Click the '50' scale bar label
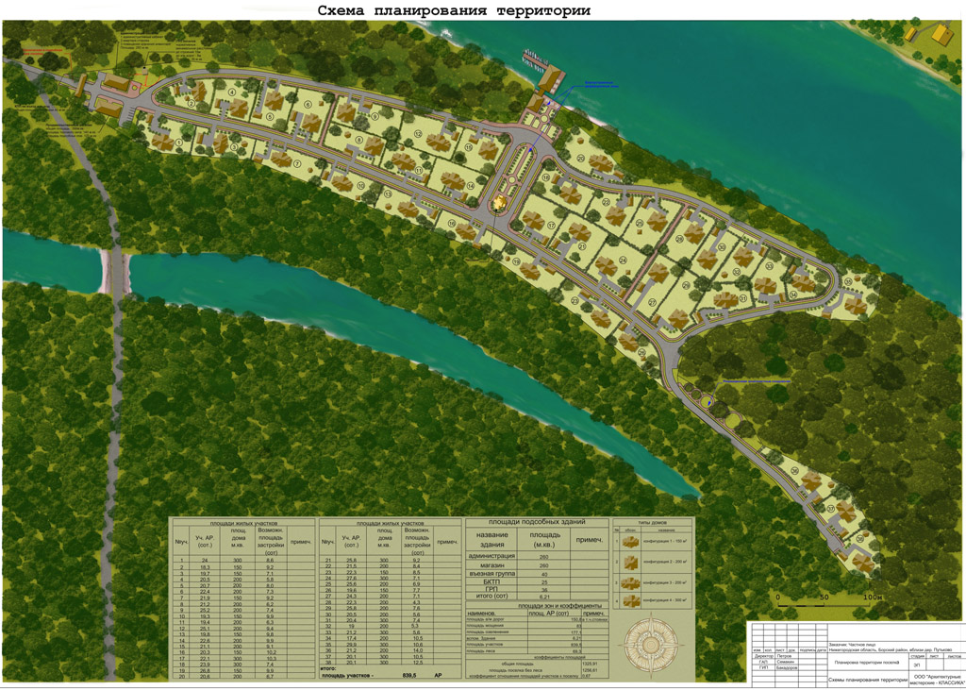Viewport: 966px width, 690px height. pyautogui.click(x=824, y=598)
